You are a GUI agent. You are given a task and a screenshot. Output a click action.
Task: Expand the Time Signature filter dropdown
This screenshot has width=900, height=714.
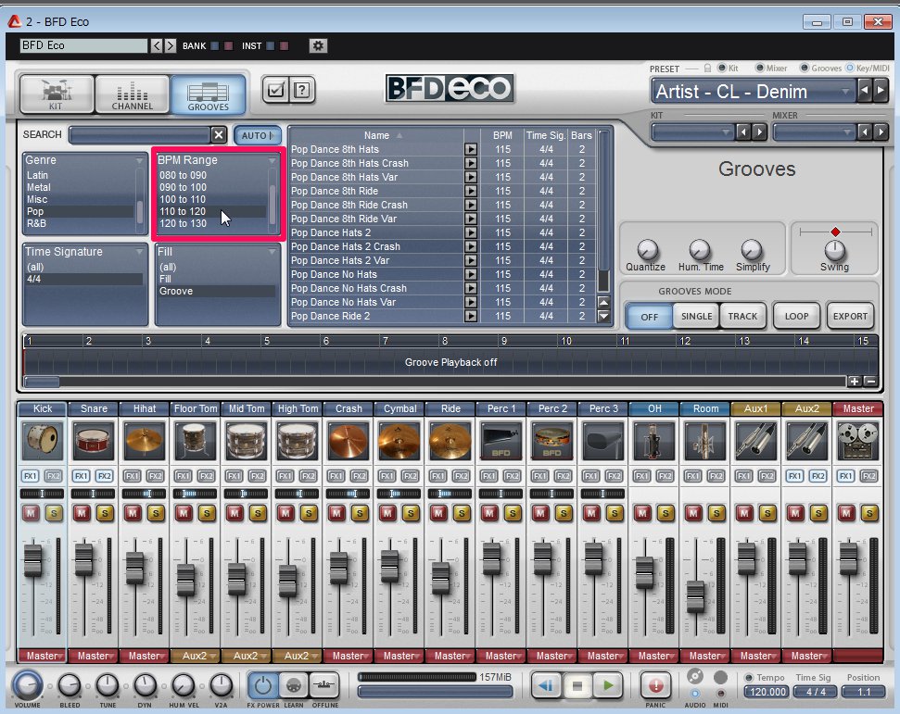point(139,252)
